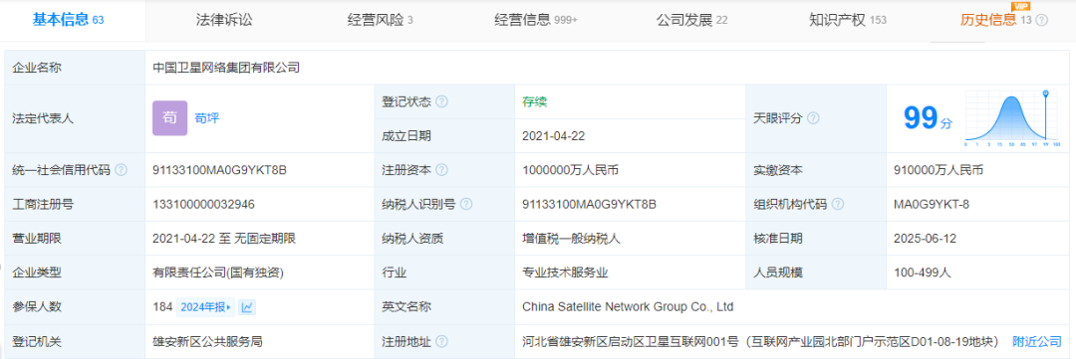Viewport: 1076px width, 359px height.
Task: Click help icon on 历史信息 tab
Action: (x=1042, y=20)
